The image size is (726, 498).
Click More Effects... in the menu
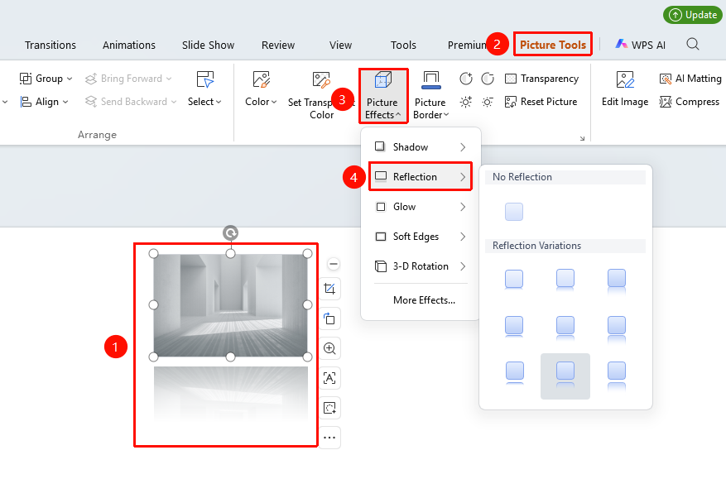click(424, 300)
